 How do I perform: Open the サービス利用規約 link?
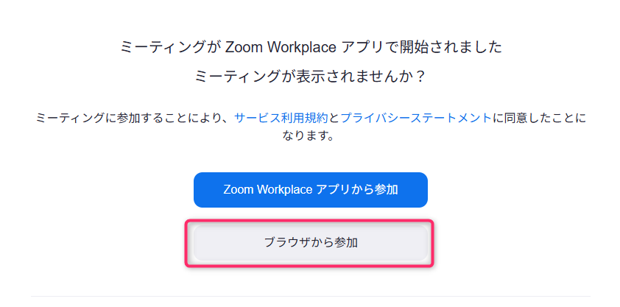coord(281,118)
